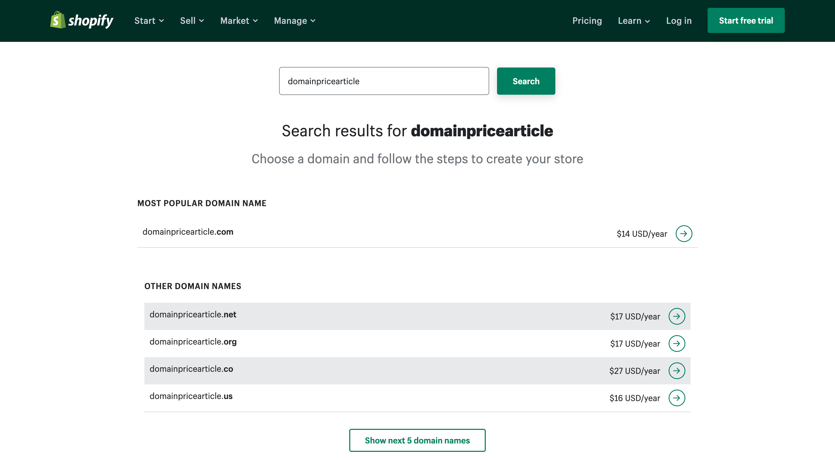Expand the Sell navigation dropdown
Image resolution: width=835 pixels, height=461 pixels.
pos(191,20)
